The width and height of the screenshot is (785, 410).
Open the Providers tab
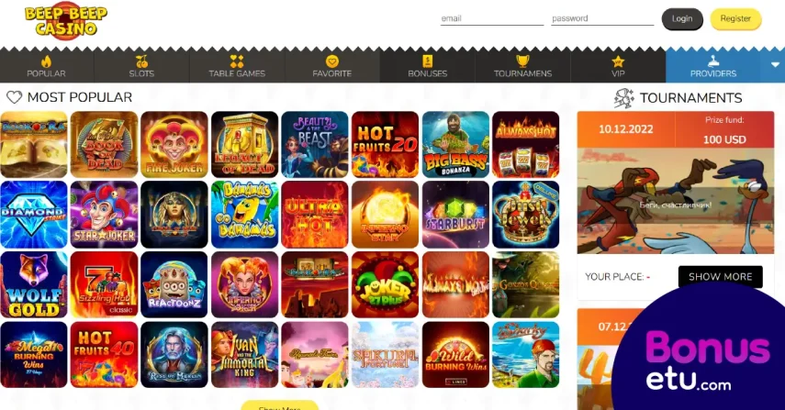(712, 65)
